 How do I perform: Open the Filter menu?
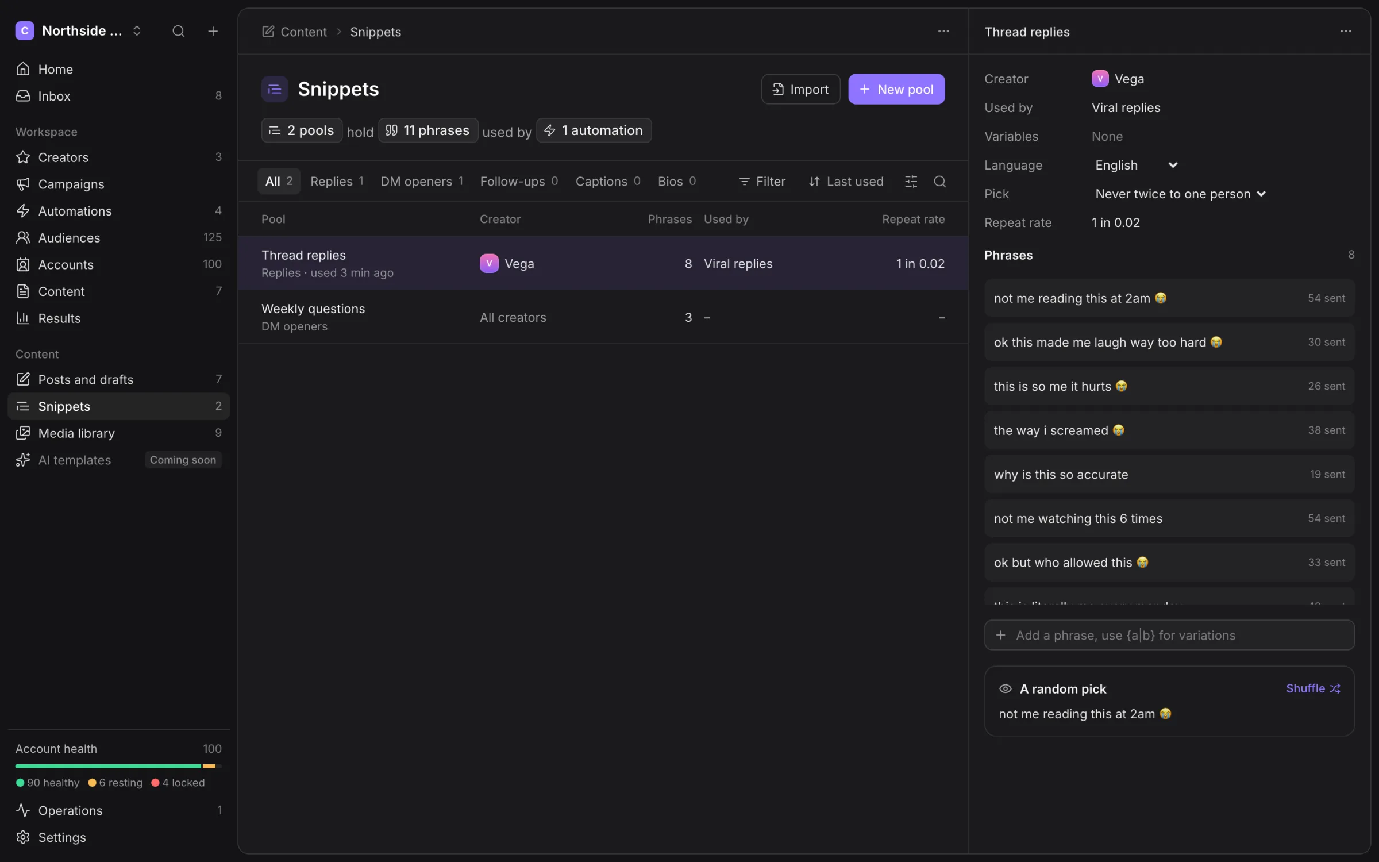click(762, 182)
